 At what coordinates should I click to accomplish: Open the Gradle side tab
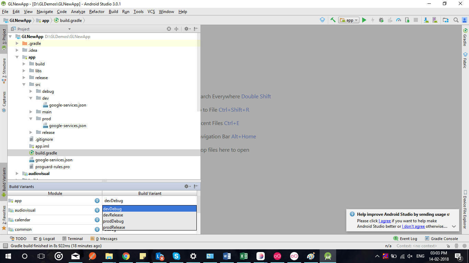click(x=465, y=37)
